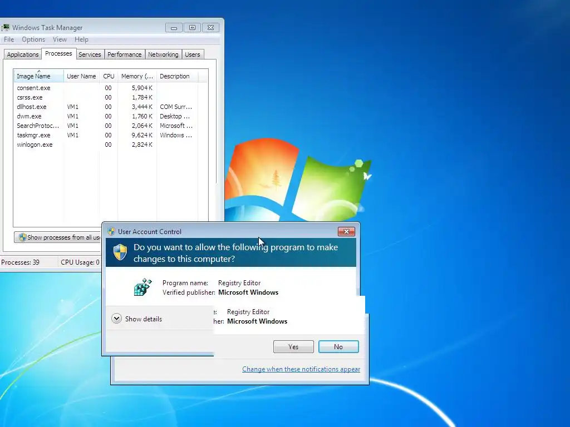This screenshot has width=570, height=427.
Task: Switch to the Services tab
Action: point(90,54)
